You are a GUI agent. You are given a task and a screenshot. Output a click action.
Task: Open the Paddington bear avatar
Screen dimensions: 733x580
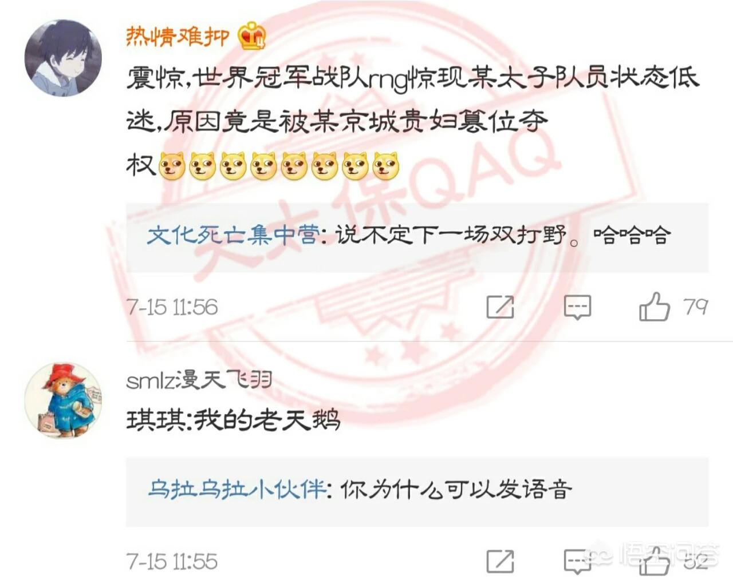click(63, 400)
